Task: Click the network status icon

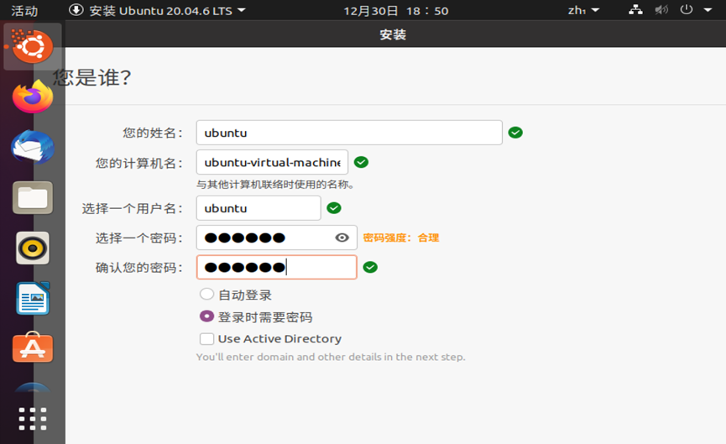Action: coord(635,10)
